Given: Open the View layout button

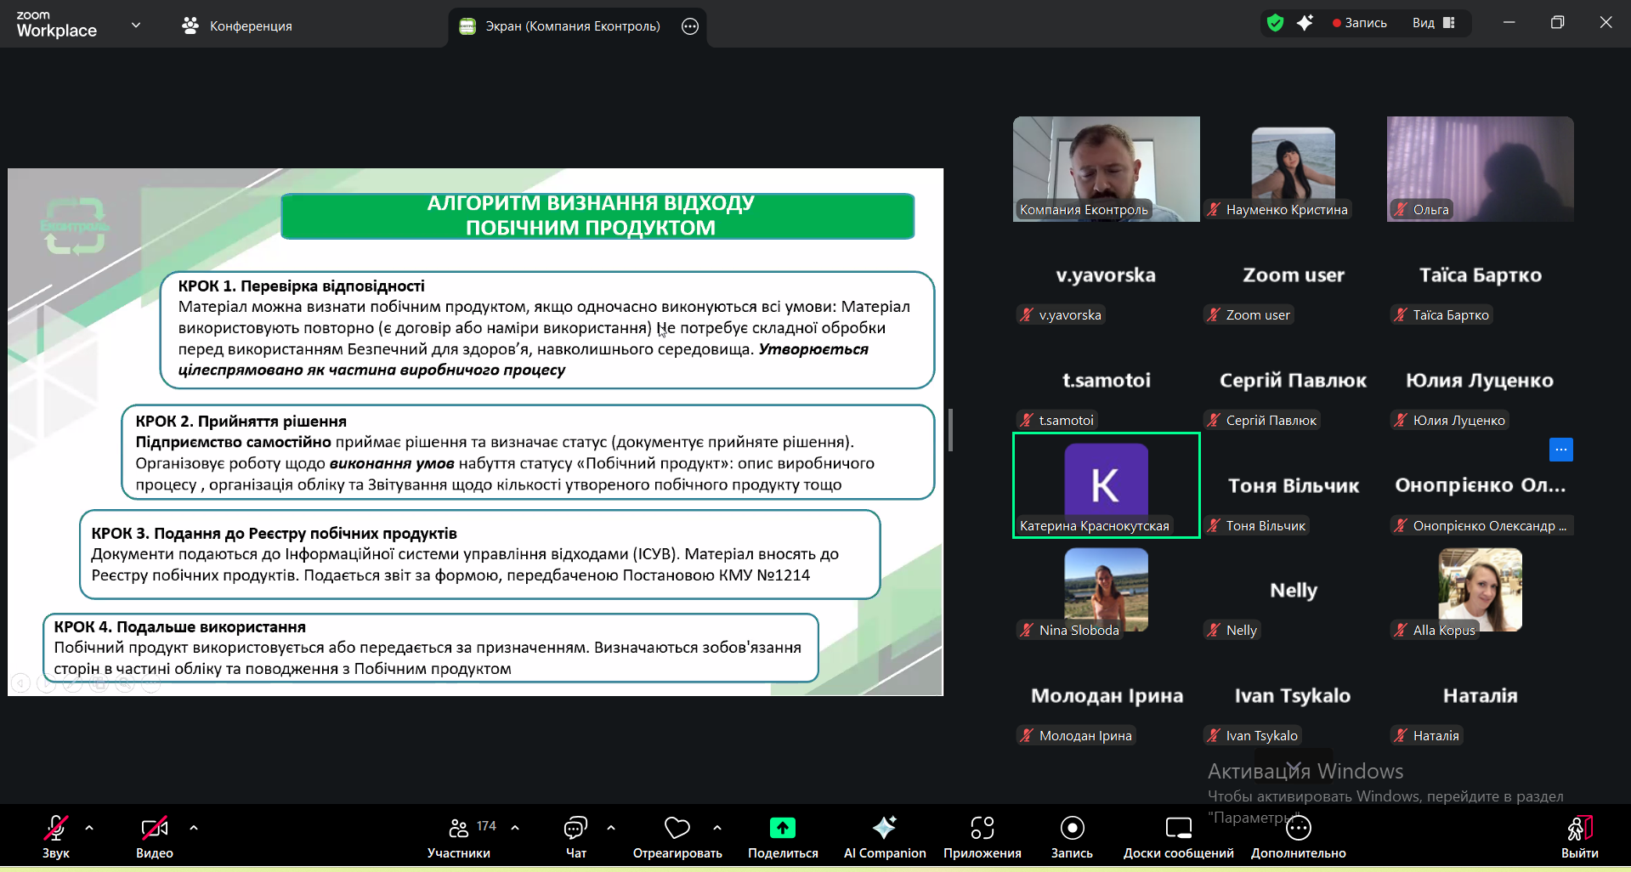Looking at the screenshot, I should [1433, 23].
